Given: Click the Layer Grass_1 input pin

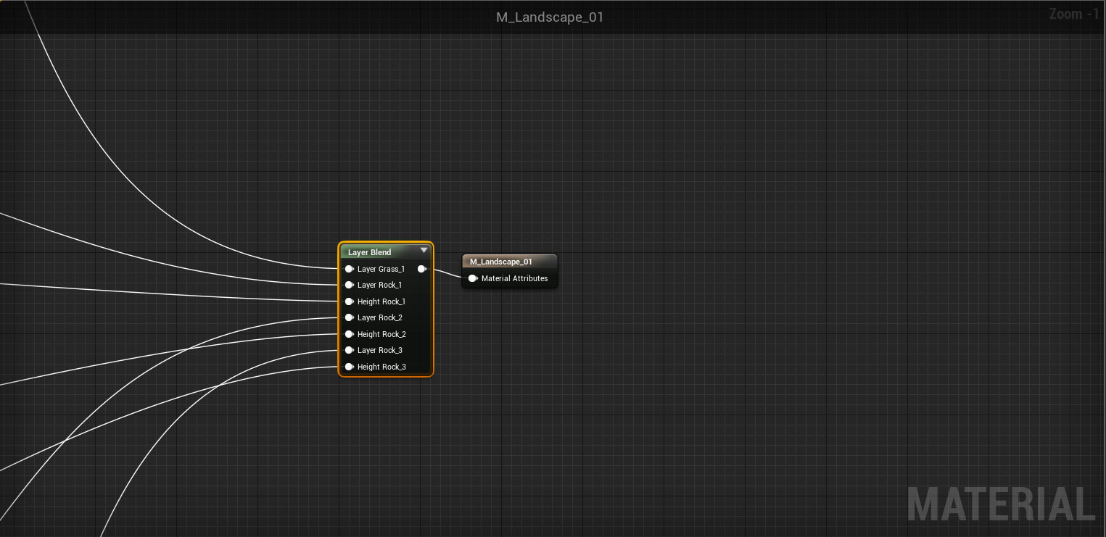Looking at the screenshot, I should click(350, 268).
